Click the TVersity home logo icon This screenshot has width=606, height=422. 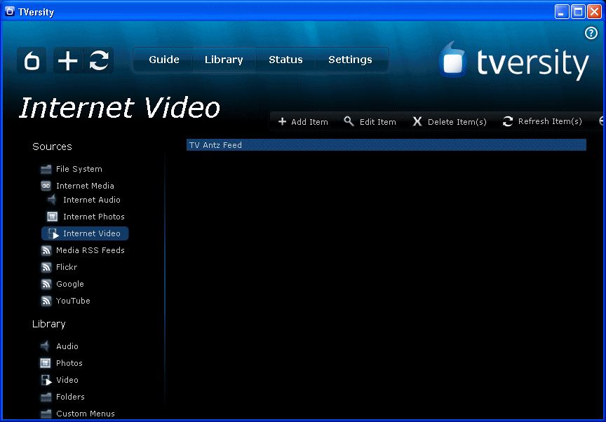pyautogui.click(x=32, y=60)
